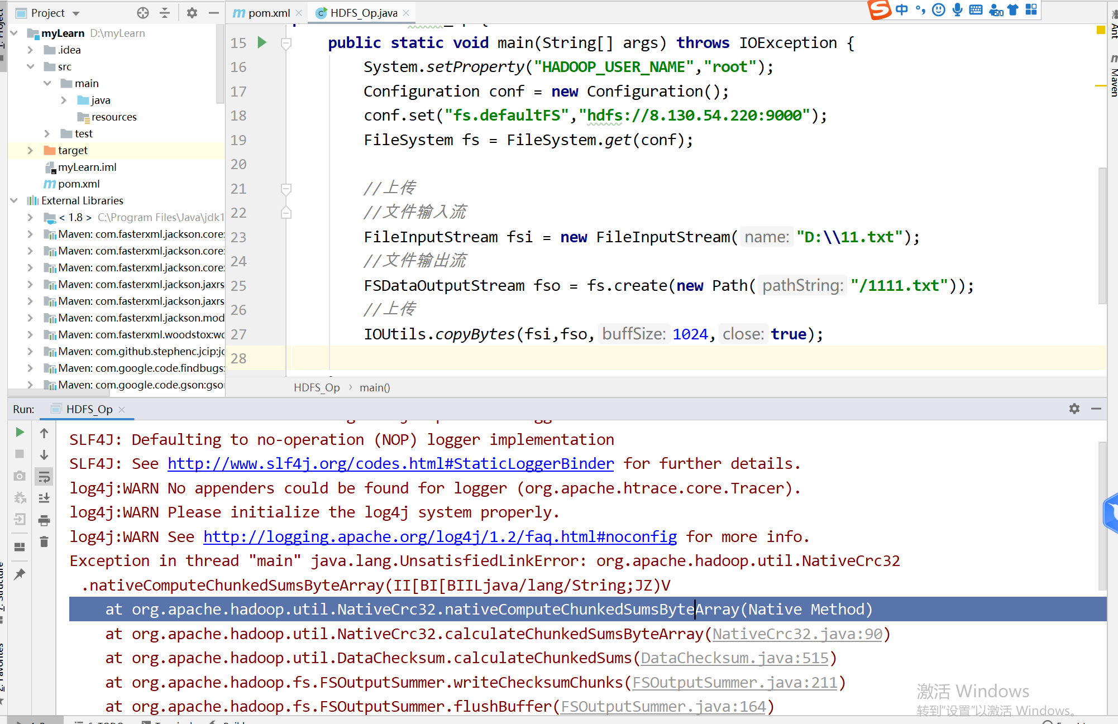Viewport: 1118px width, 724px height.
Task: Click Sogou input method S logo
Action: pyautogui.click(x=880, y=9)
